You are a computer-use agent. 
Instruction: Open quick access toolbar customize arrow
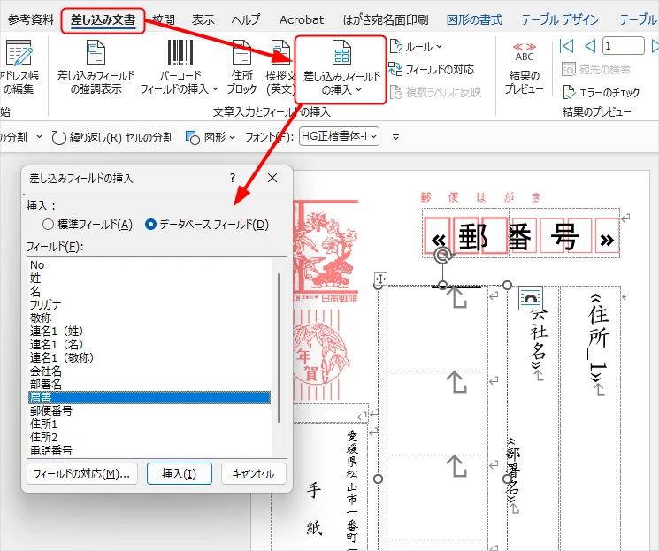pyautogui.click(x=395, y=137)
